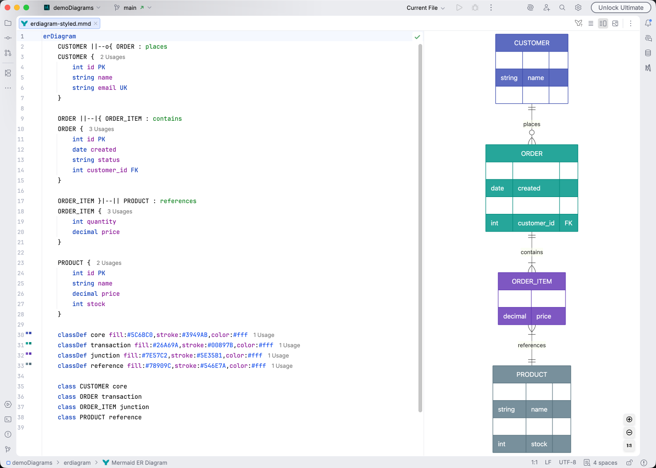The image size is (656, 468).
Task: Open the Structure tool window
Action: 7,73
